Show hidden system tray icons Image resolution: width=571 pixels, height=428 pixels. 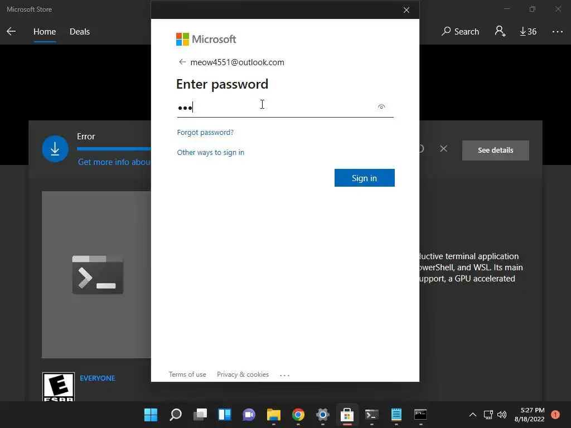tap(473, 415)
